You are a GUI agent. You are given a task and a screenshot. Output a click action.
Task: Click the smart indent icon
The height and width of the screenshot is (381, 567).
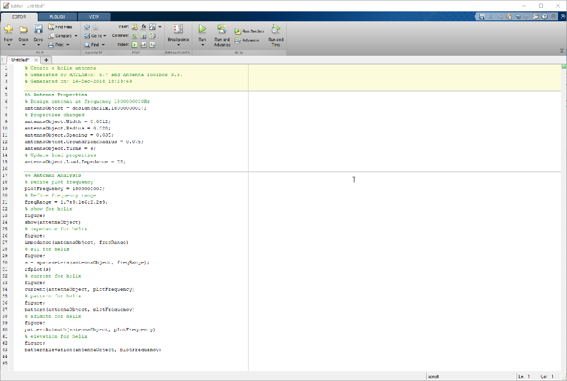135,45
